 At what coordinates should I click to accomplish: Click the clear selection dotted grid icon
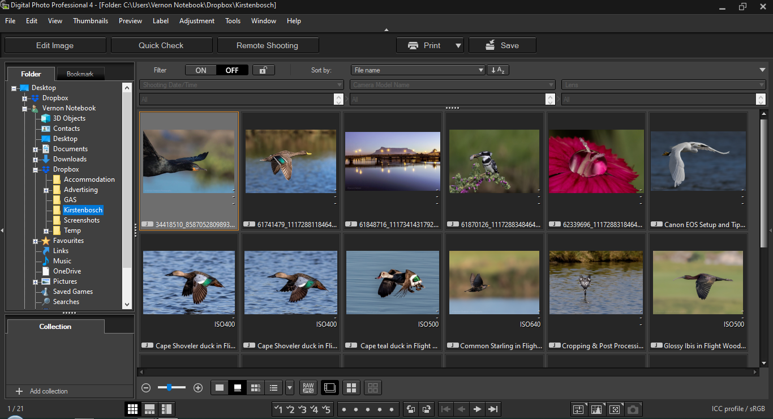click(373, 388)
